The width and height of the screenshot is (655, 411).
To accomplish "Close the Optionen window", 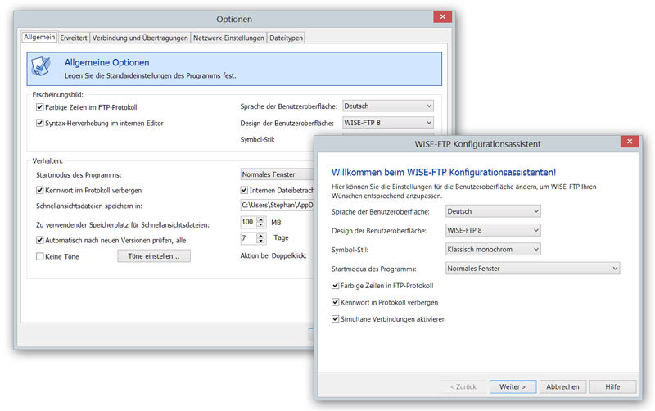I will tap(442, 16).
